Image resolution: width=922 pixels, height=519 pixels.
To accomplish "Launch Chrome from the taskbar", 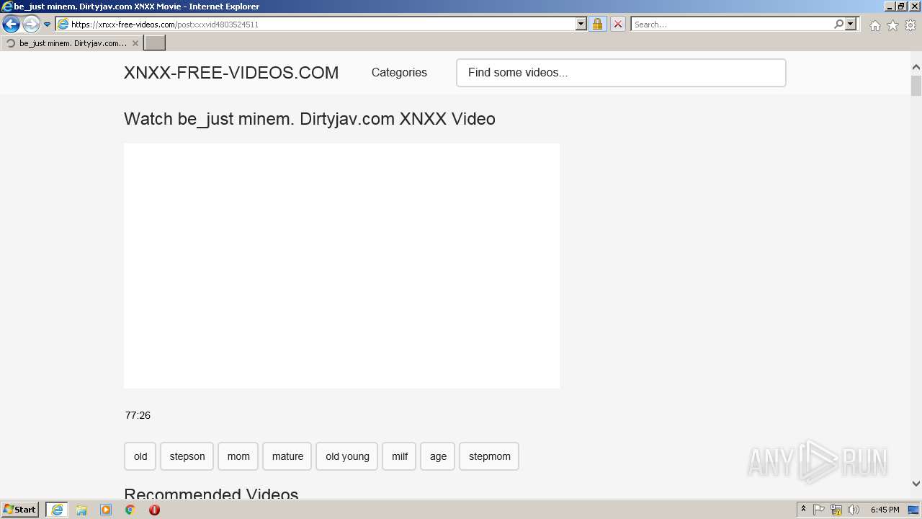I will click(130, 510).
